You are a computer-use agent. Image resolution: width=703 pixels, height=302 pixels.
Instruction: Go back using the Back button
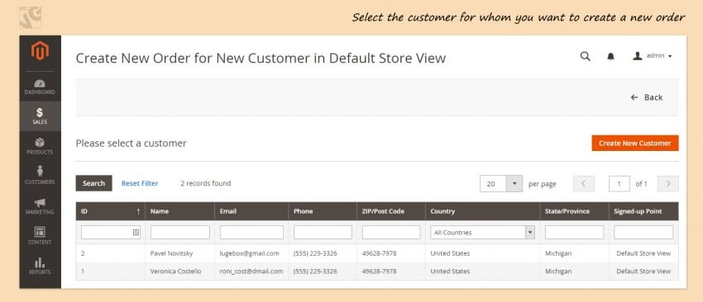pyautogui.click(x=647, y=97)
